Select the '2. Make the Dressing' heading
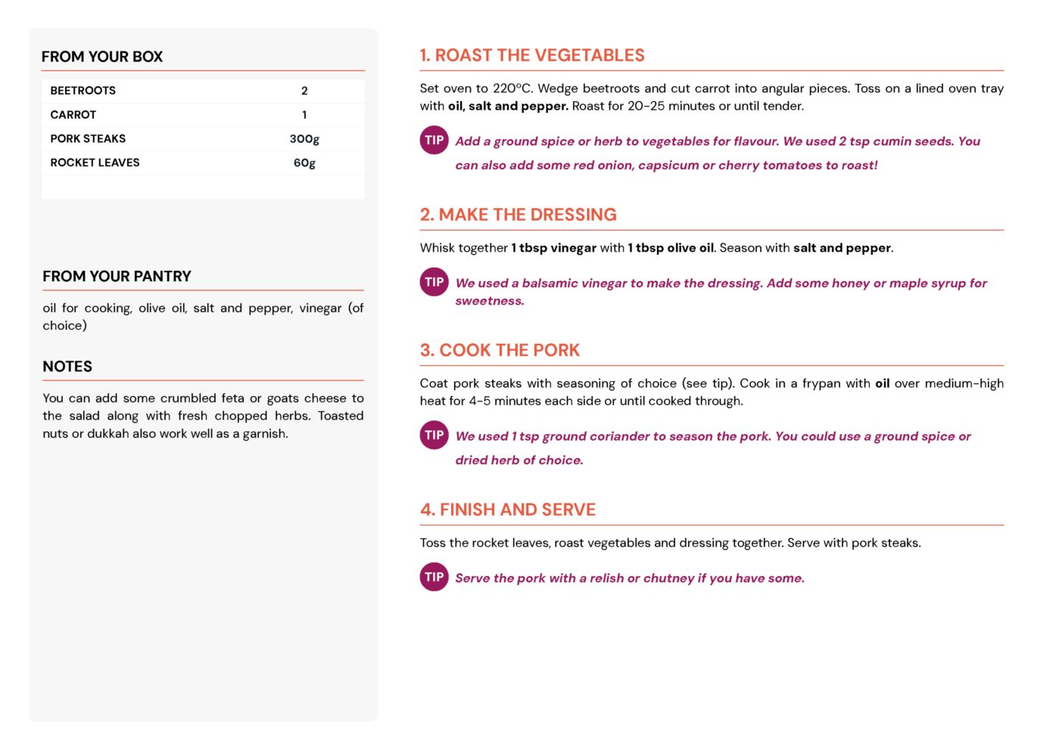The image size is (1062, 750). 519,215
